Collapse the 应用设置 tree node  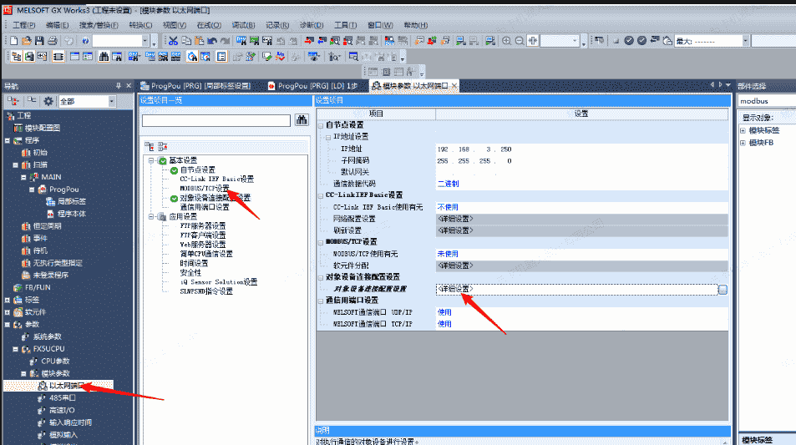[151, 216]
